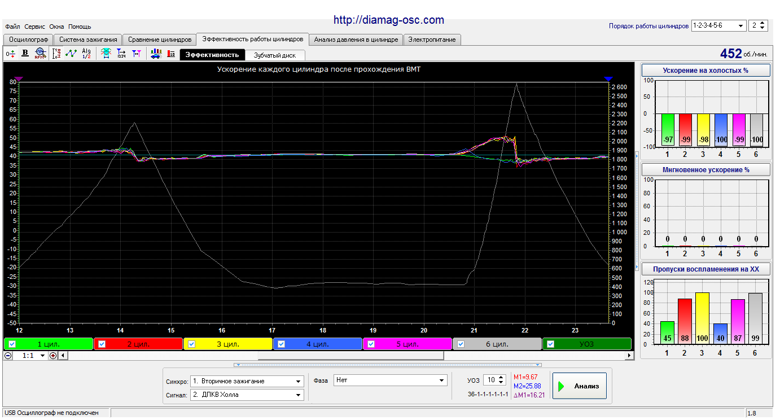Decrease the УОЗ stepper value

(x=501, y=383)
